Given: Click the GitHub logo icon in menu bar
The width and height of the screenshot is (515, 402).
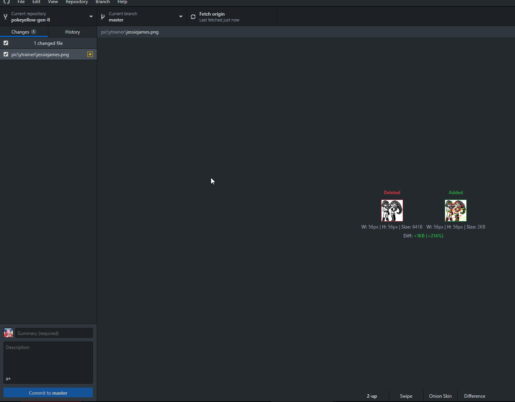Looking at the screenshot, I should tap(7, 2).
